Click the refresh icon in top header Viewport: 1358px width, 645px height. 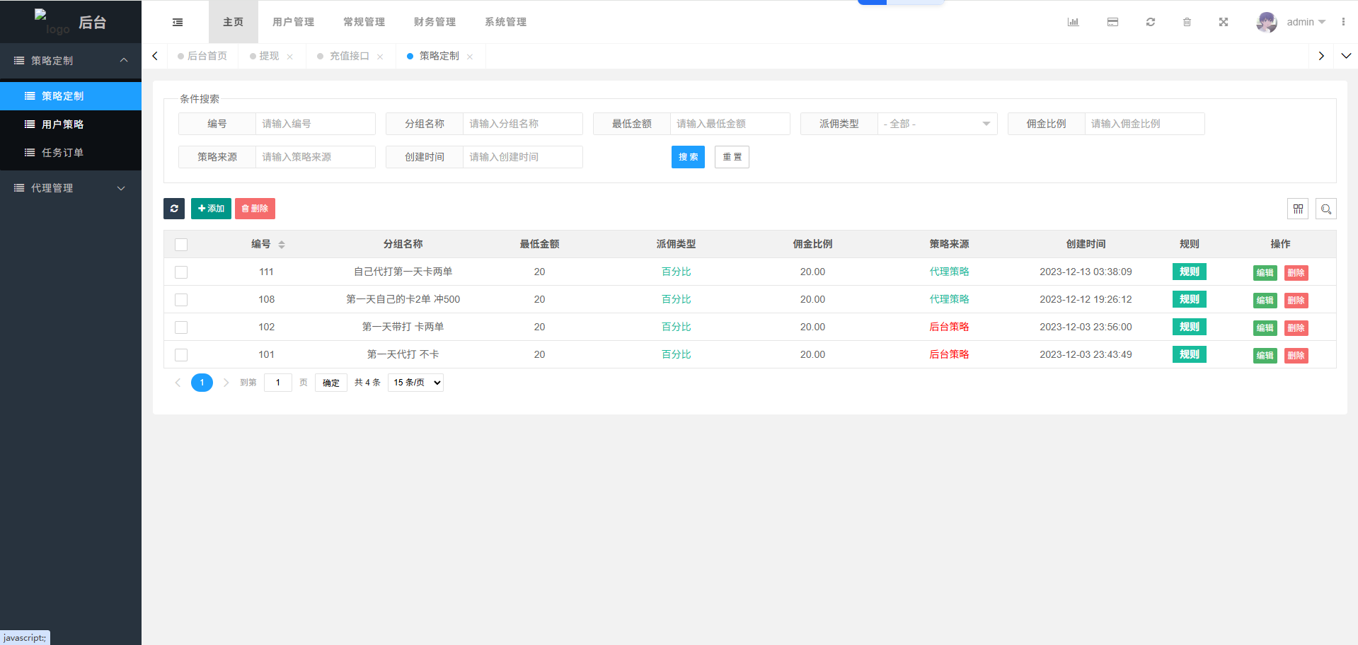(1151, 22)
